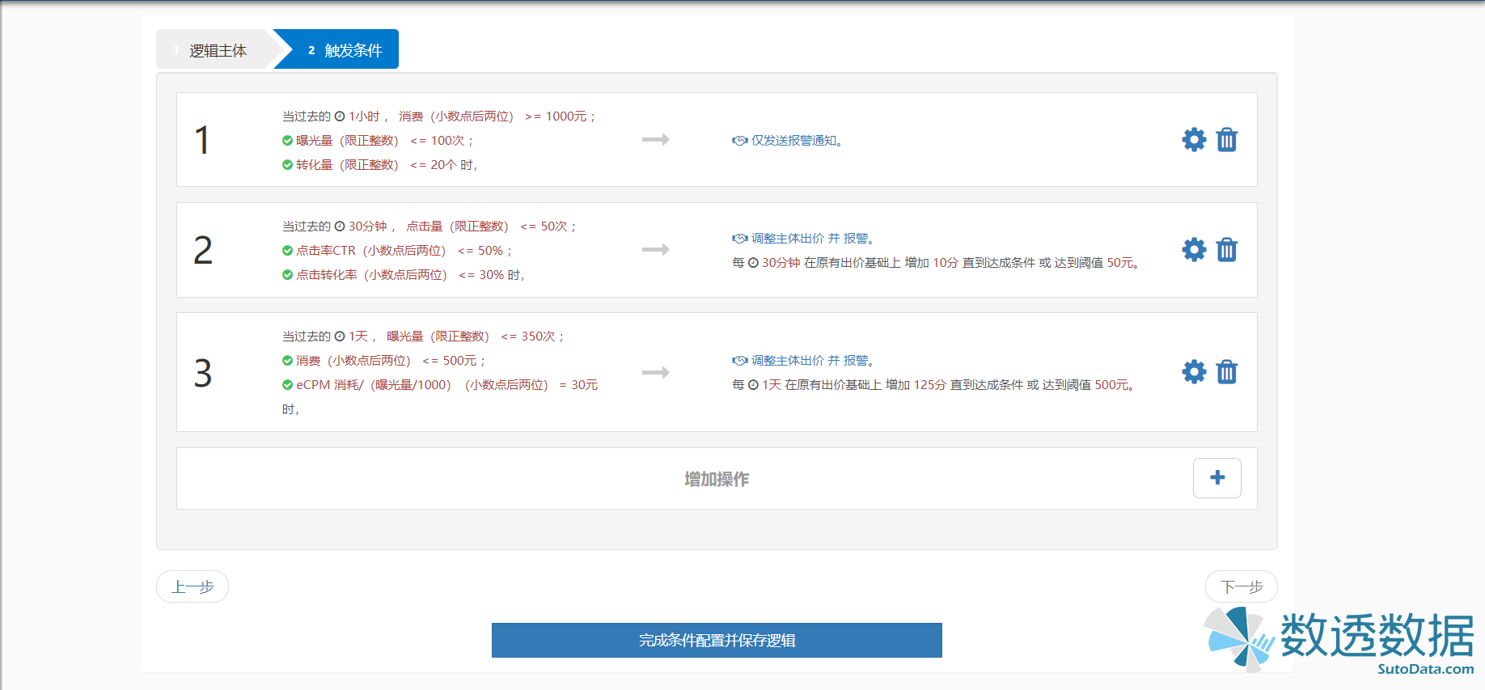Click the 调整主体出价 并 报警 action in rule 3

(812, 361)
